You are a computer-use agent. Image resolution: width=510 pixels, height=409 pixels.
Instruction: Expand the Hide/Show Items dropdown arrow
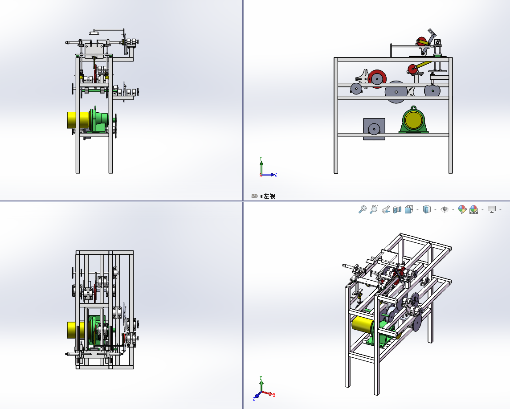pyautogui.click(x=453, y=209)
